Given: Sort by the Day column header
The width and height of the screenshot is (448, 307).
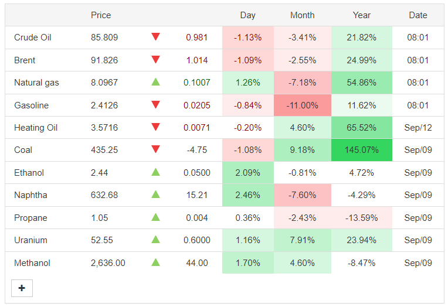Looking at the screenshot, I should coord(247,15).
